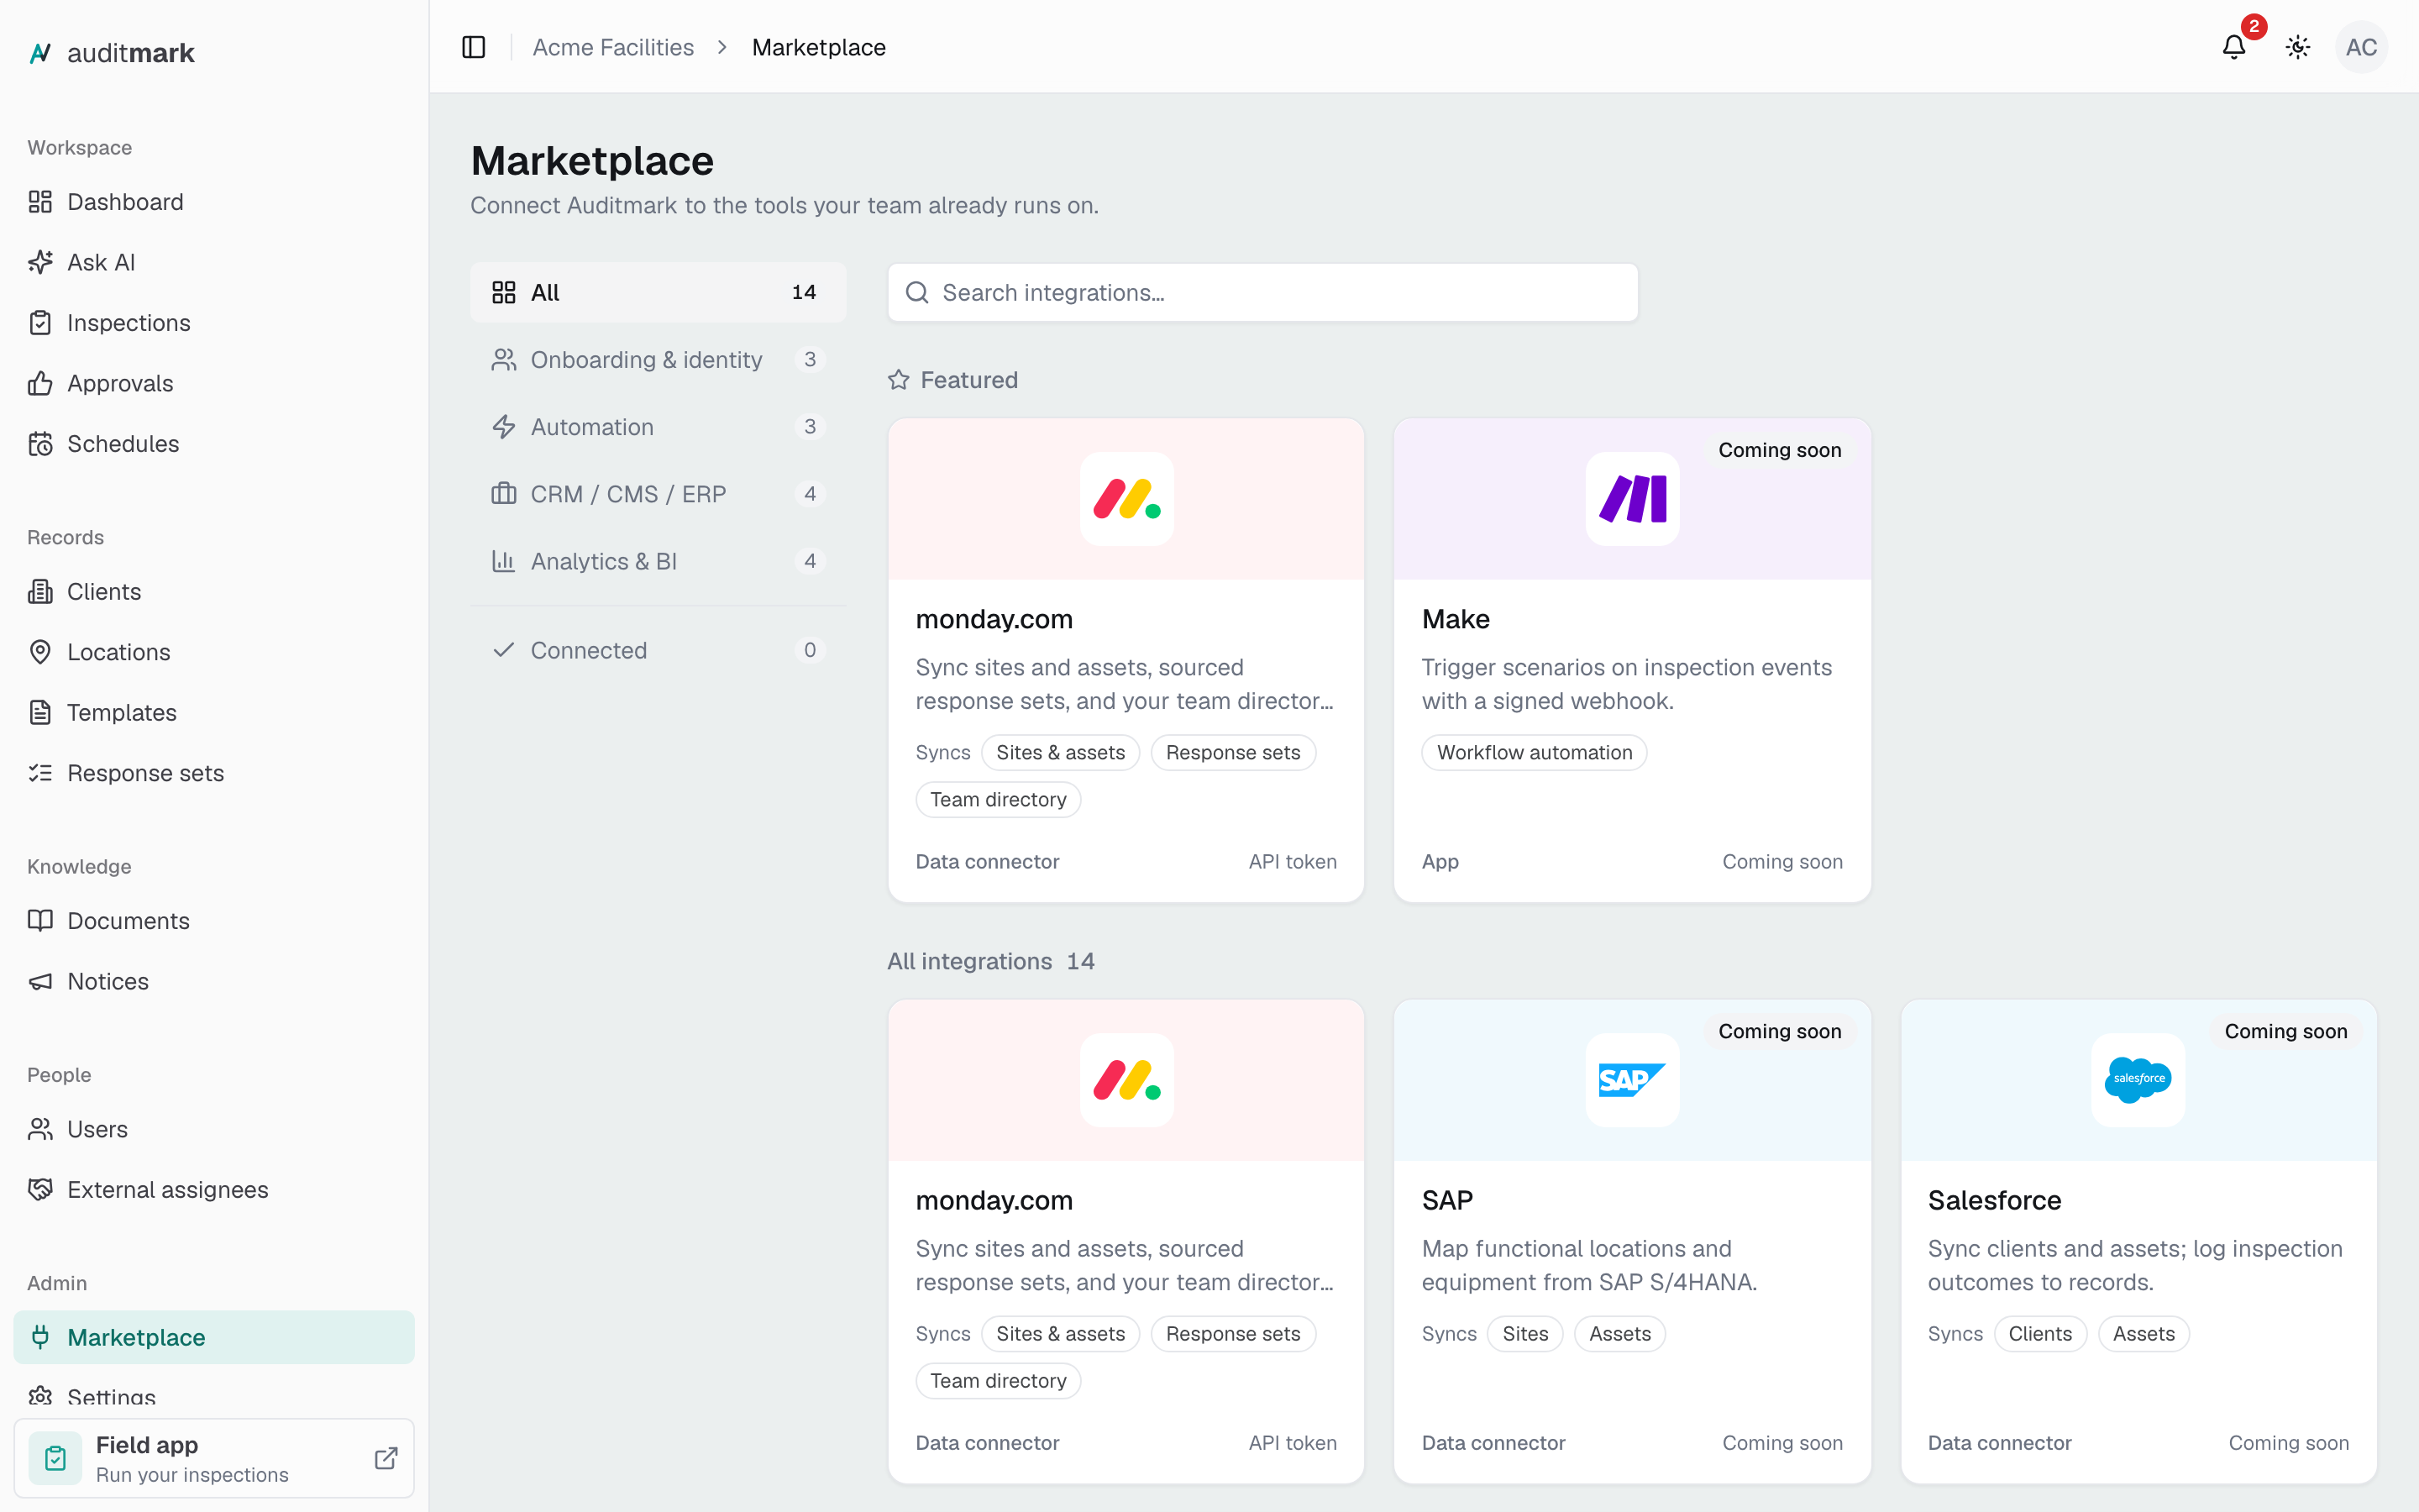Viewport: 2419px width, 1512px height.
Task: Open the Make card title
Action: click(x=1456, y=619)
